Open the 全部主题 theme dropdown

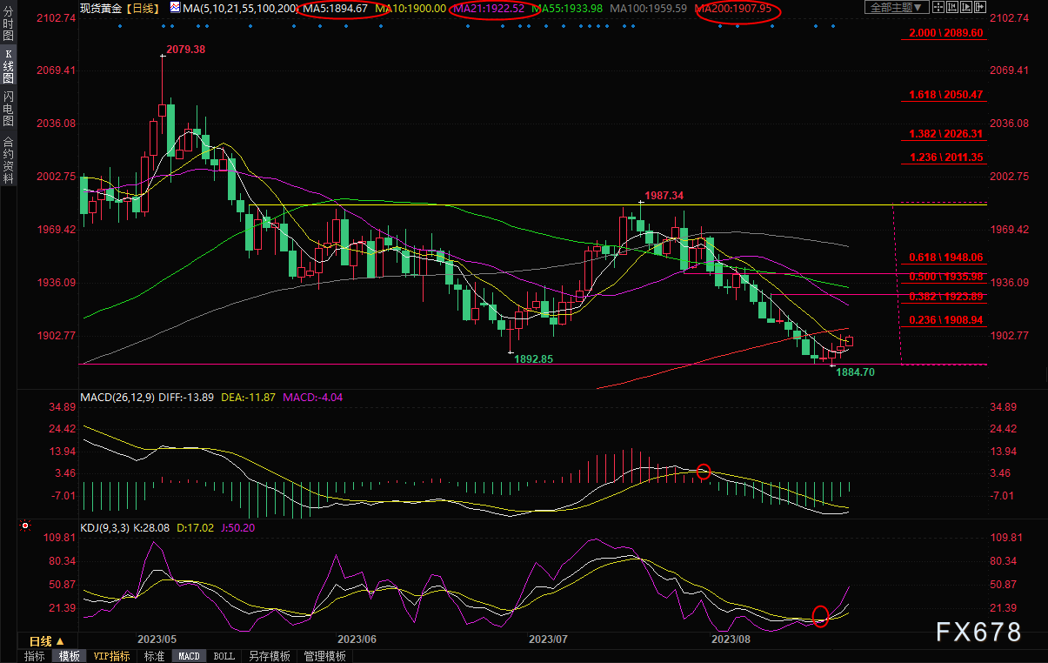coord(896,8)
